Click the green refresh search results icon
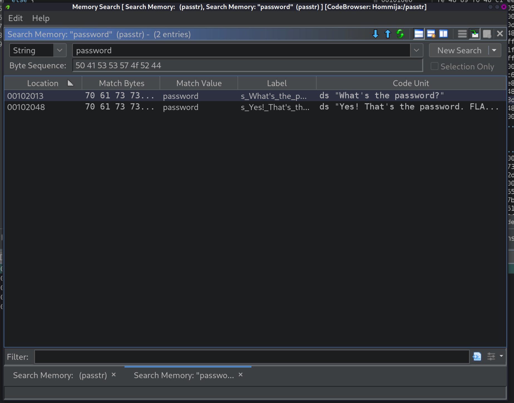 click(x=400, y=34)
